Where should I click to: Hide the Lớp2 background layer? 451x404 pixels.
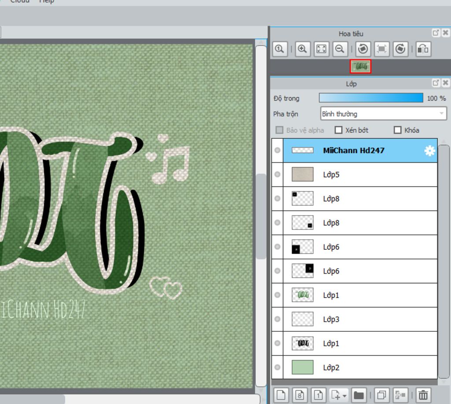click(x=277, y=367)
